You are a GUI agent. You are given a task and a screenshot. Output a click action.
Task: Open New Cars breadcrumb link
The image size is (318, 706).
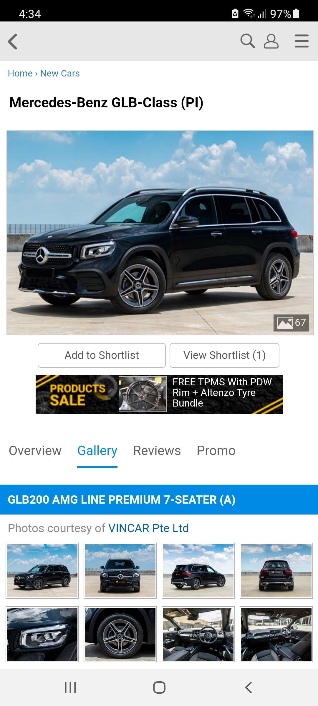(60, 73)
